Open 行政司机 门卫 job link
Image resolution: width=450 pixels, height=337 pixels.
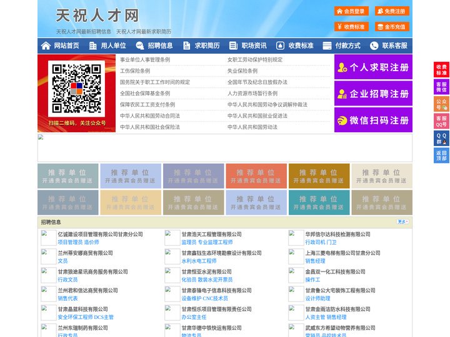321,242
